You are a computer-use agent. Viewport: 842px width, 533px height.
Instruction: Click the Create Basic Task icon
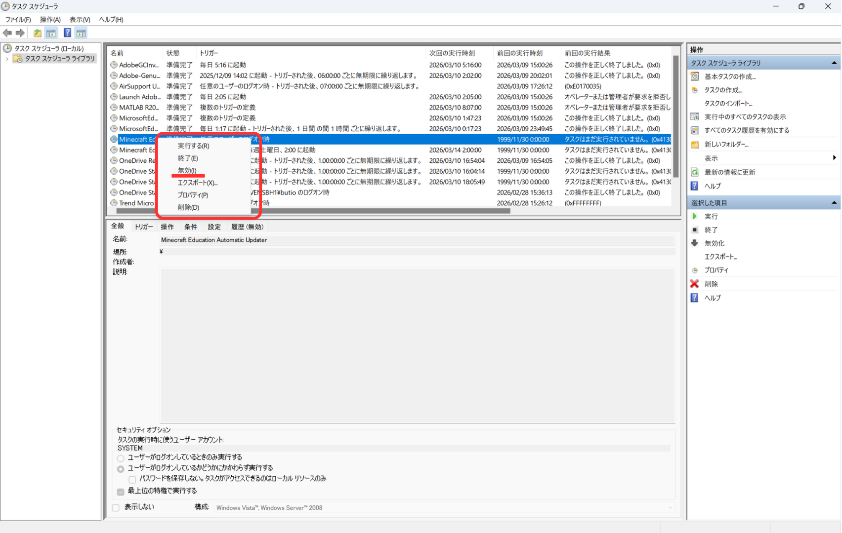click(x=695, y=76)
